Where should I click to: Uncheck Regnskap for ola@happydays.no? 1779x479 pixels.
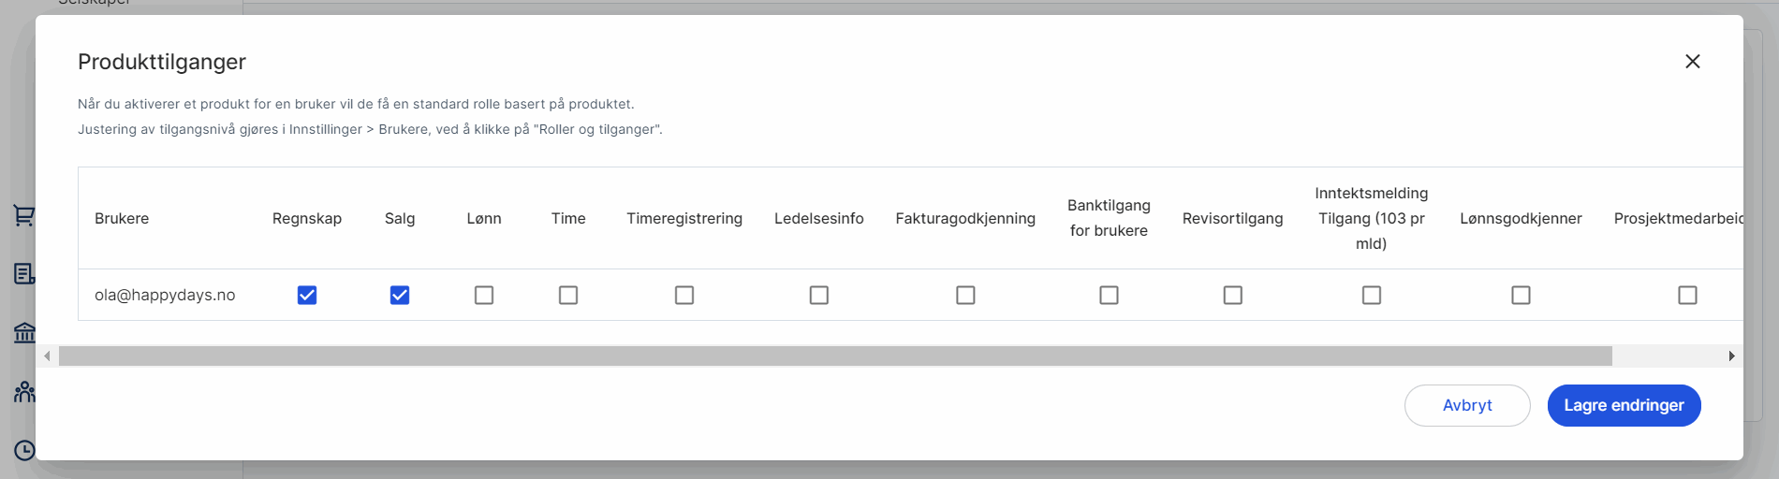(307, 295)
